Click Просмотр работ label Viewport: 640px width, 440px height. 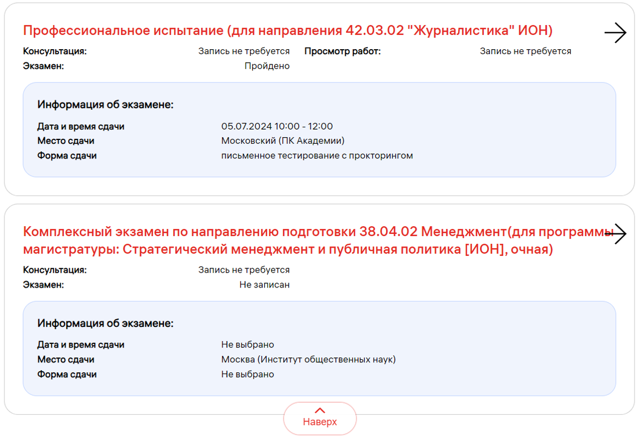(x=342, y=51)
